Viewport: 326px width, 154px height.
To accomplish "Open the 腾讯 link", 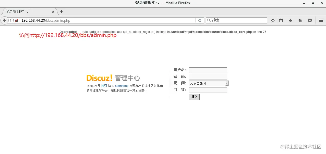I will 104,86.
